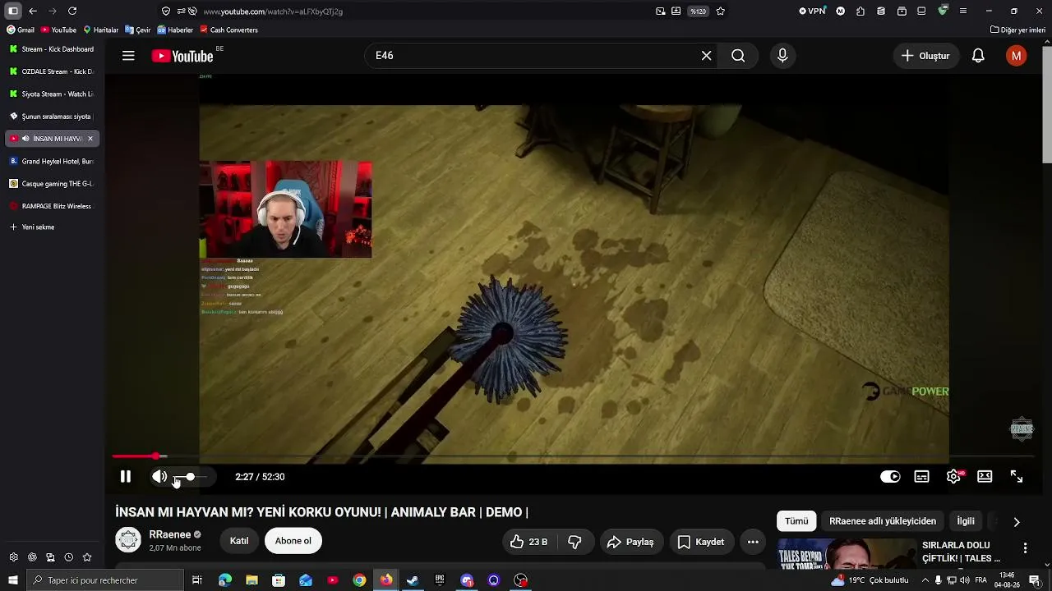Screen dimensions: 1052x591
Task: Share the video with Paylaş
Action: pyautogui.click(x=631, y=542)
